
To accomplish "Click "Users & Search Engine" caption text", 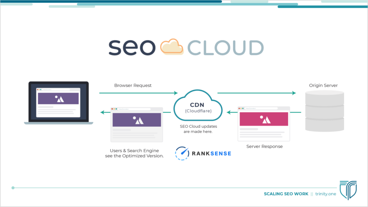I will coord(134,151).
